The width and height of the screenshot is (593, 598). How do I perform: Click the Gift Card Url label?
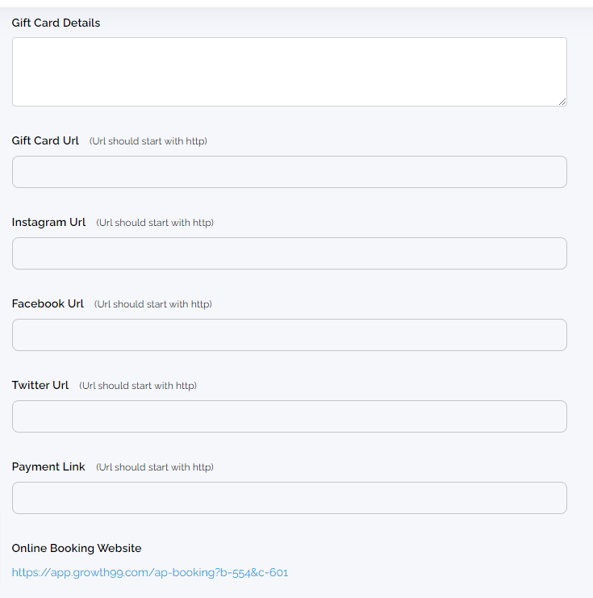point(45,140)
